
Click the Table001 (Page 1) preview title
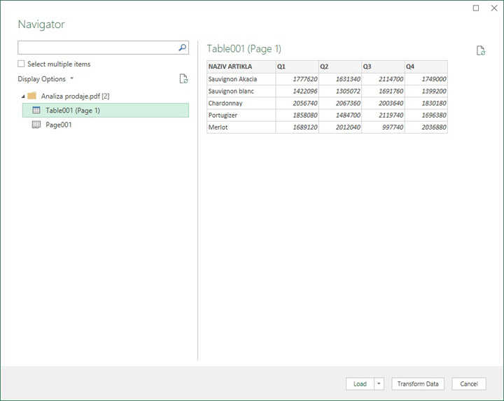pyautogui.click(x=244, y=49)
